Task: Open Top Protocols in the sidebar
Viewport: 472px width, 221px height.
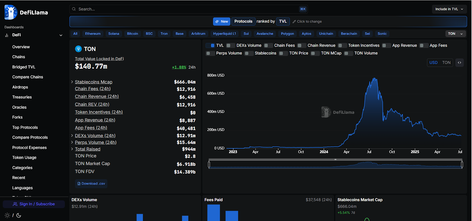Action: 25,127
